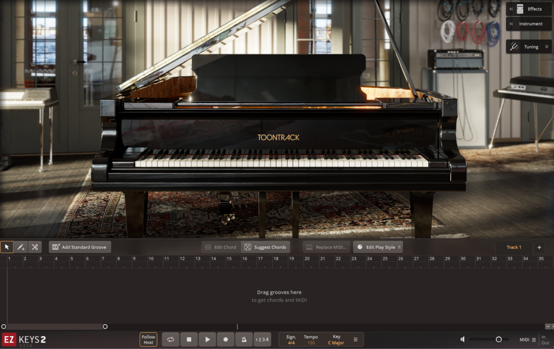The image size is (554, 349).
Task: Add a new track with plus icon
Action: click(x=539, y=247)
